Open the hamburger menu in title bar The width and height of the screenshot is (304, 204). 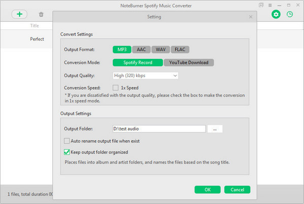point(270,5)
